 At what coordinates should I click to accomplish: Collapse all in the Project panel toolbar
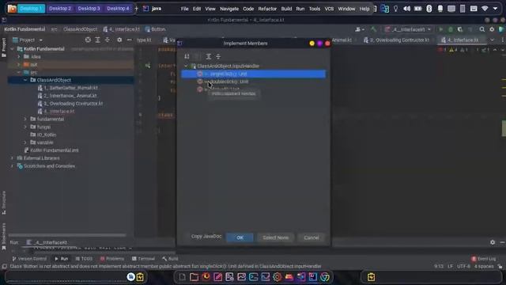pos(108,40)
